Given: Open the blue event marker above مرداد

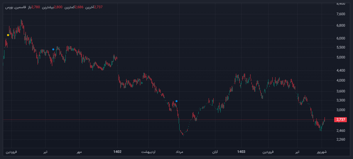Looking at the screenshot, I should point(176,101).
